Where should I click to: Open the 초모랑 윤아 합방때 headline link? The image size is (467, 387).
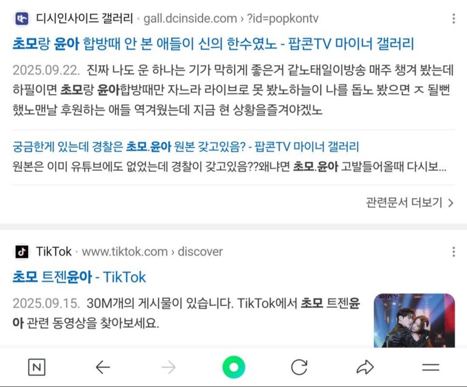click(x=213, y=44)
